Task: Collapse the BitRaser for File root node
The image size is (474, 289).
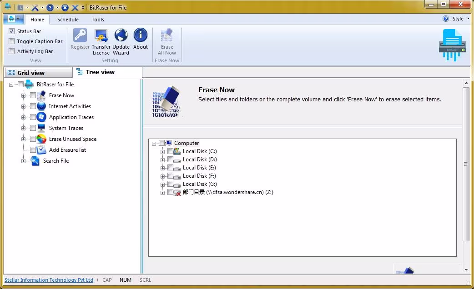Action: click(11, 85)
